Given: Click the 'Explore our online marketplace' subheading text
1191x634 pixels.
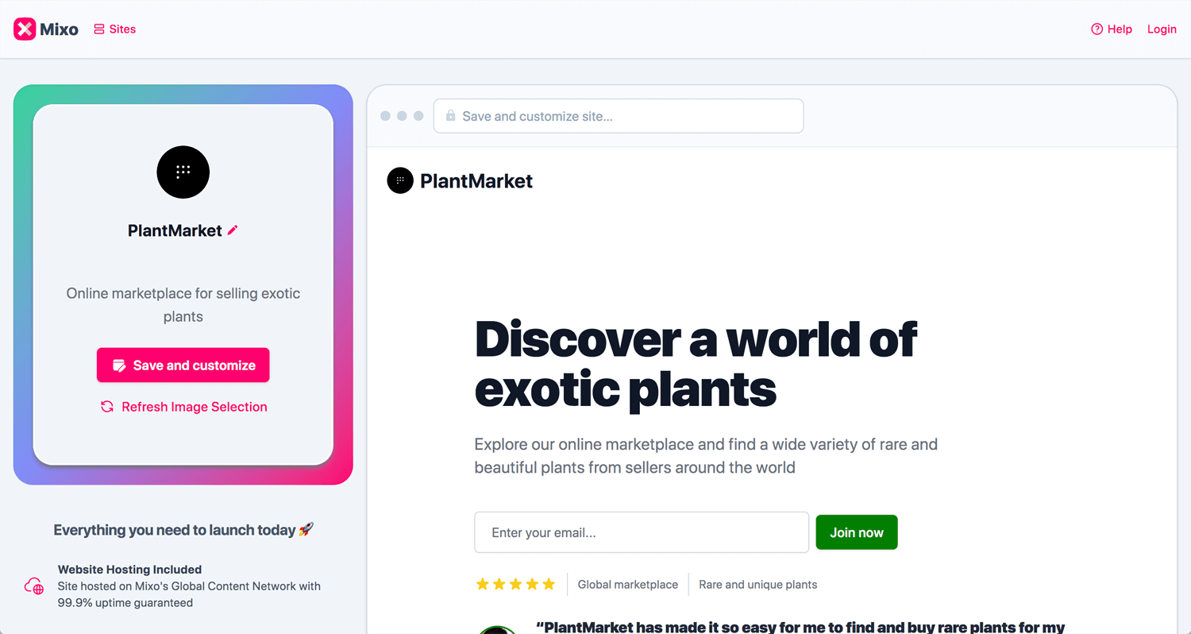Looking at the screenshot, I should point(706,456).
